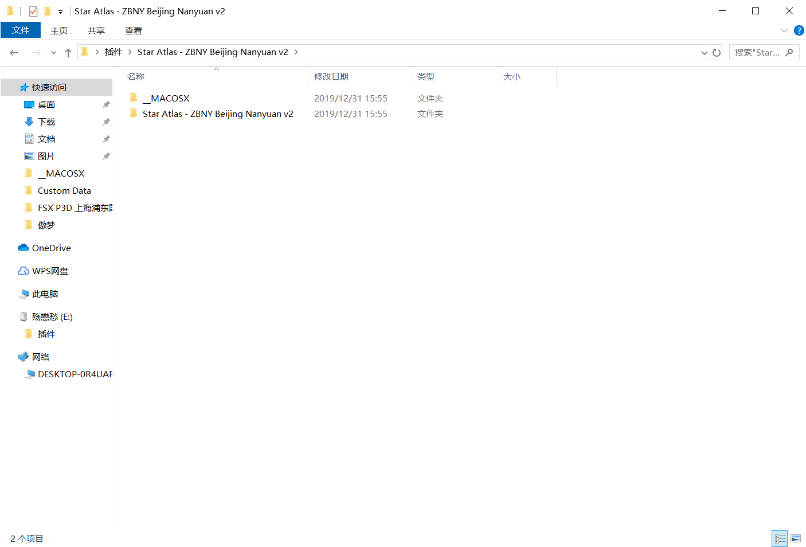This screenshot has height=547, width=806.
Task: Click pin icon next to 下载
Action: 106,122
